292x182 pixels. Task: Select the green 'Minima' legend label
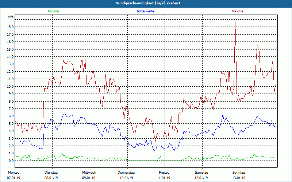coord(53,11)
